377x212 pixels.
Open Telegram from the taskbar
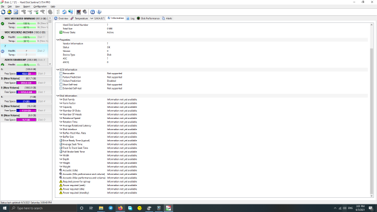111,208
